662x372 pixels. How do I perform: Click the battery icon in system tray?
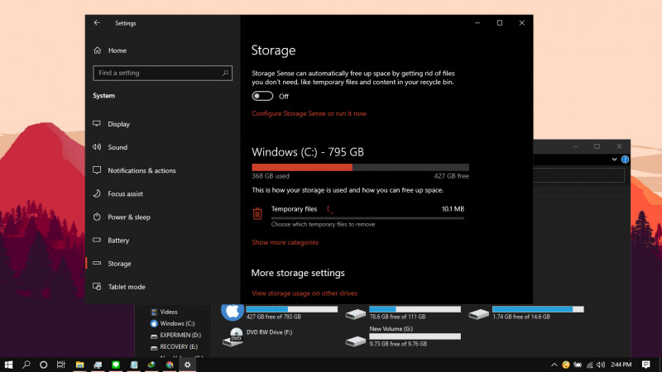578,365
